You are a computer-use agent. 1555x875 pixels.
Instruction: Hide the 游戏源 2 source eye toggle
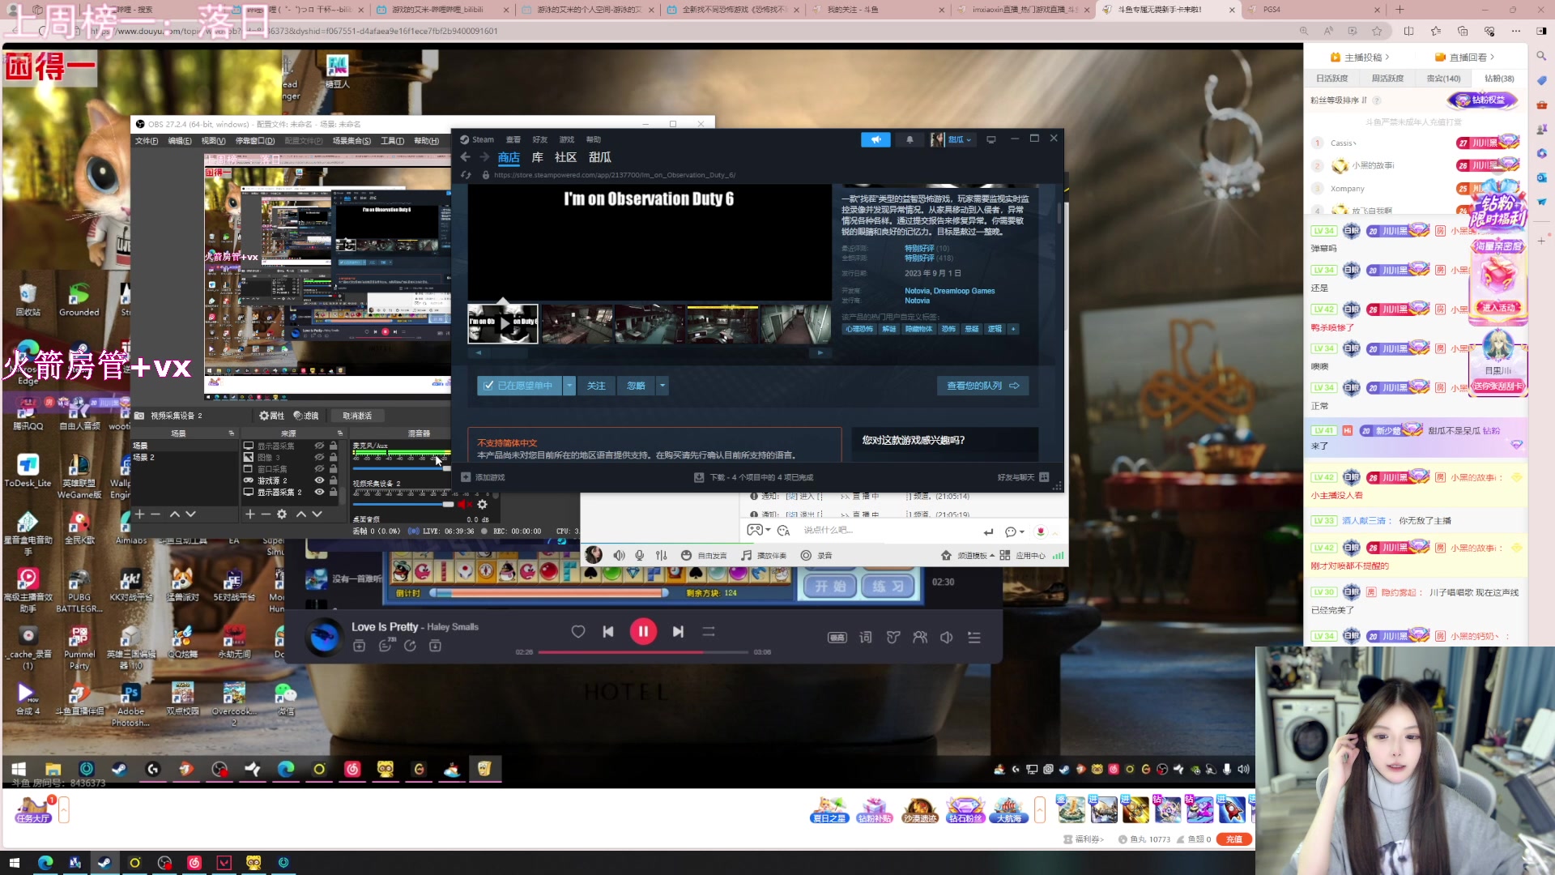click(x=319, y=480)
